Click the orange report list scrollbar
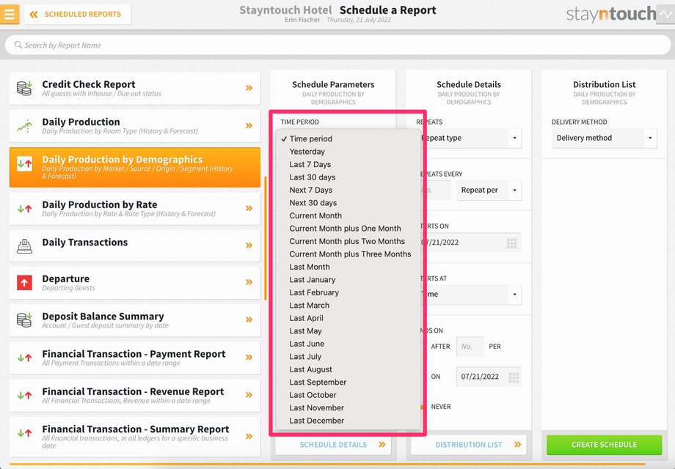 pyautogui.click(x=266, y=239)
